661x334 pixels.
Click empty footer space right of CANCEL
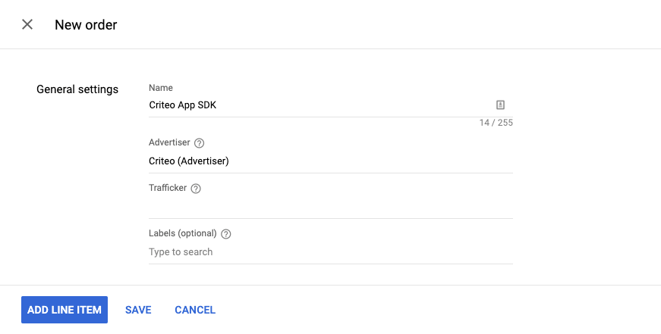click(x=440, y=310)
